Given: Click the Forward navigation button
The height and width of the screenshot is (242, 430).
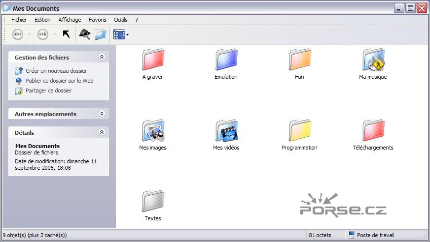Looking at the screenshot, I should click(x=43, y=34).
